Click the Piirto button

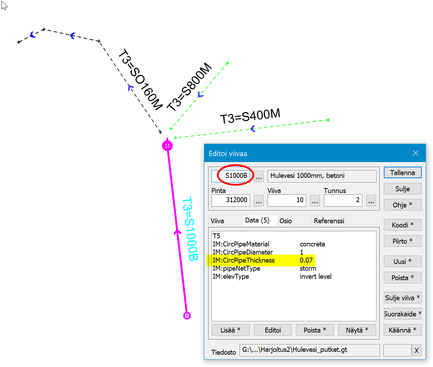click(x=402, y=241)
